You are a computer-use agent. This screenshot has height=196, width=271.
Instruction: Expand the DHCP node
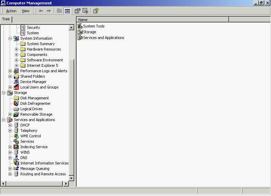[x=10, y=125]
